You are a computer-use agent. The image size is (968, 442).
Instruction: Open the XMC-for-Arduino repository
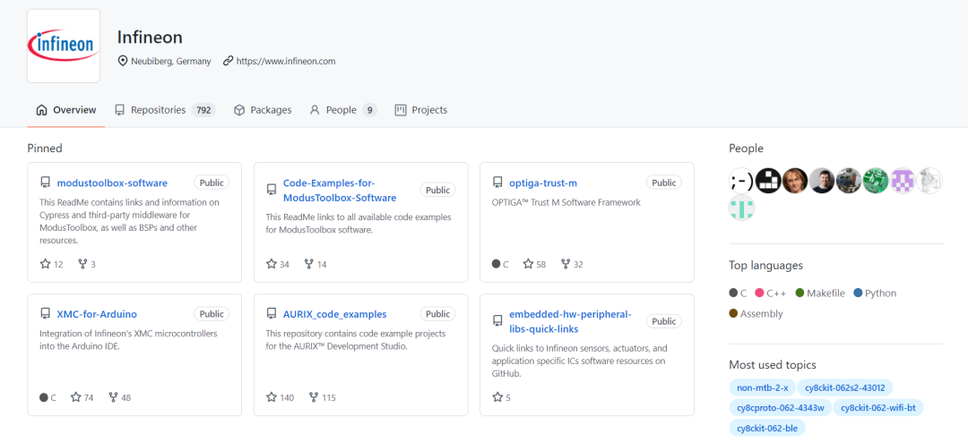coord(97,314)
